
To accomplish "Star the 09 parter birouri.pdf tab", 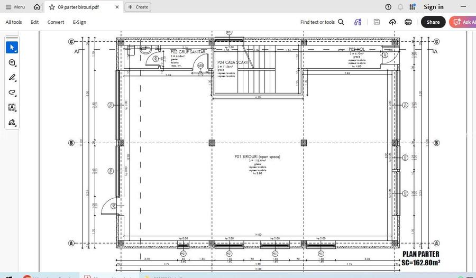I will (52, 7).
